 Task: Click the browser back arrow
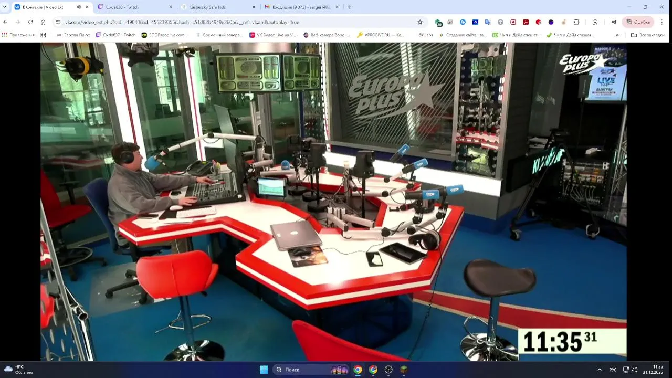click(5, 22)
